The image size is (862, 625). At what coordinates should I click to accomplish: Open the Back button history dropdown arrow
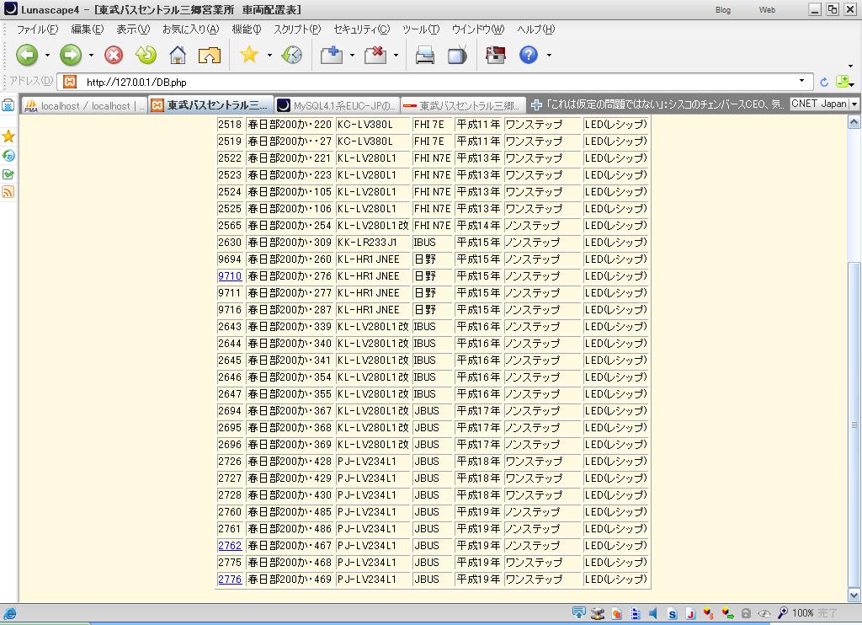(47, 55)
